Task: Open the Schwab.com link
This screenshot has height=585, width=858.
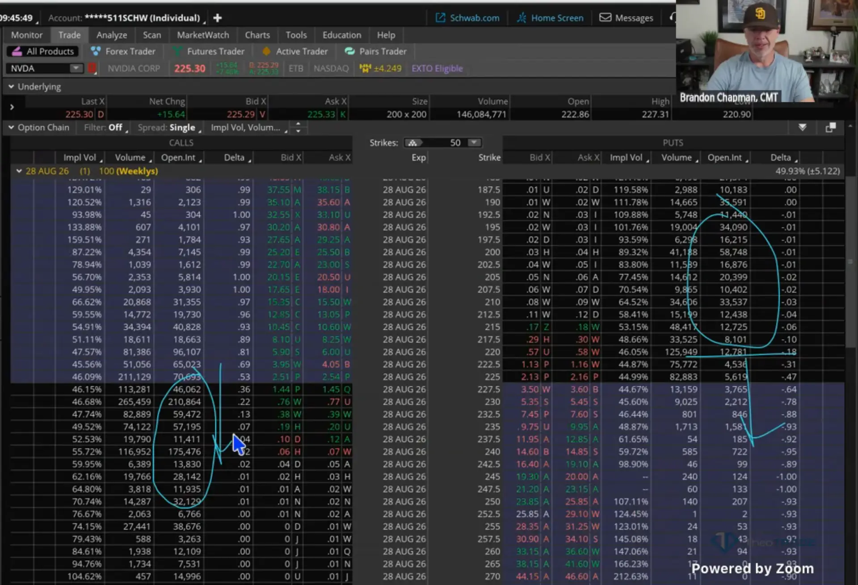Action: [x=467, y=18]
